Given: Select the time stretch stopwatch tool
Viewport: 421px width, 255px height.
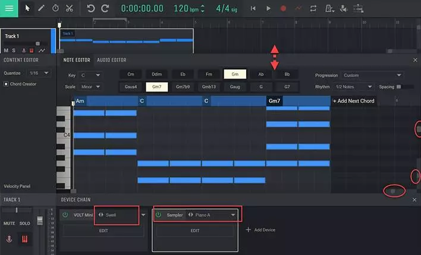Looking at the screenshot, I should [55, 8].
